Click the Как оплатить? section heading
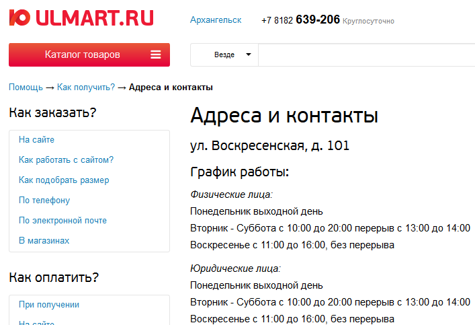 (x=54, y=277)
